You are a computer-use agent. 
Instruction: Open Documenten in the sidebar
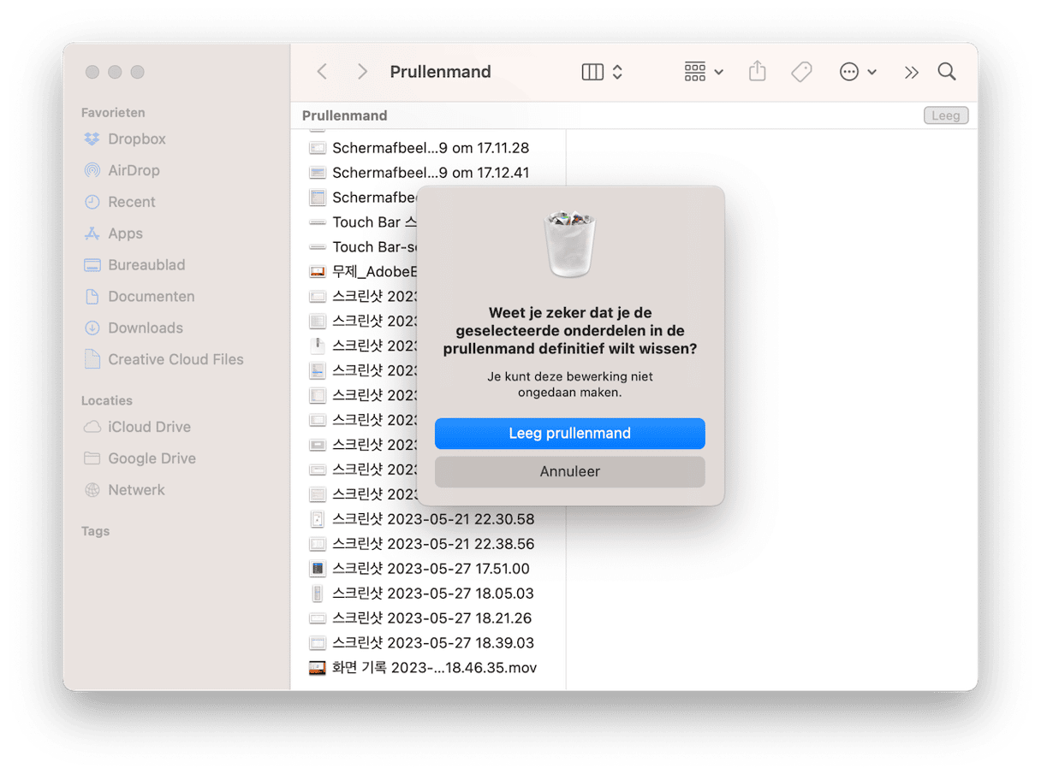(152, 297)
